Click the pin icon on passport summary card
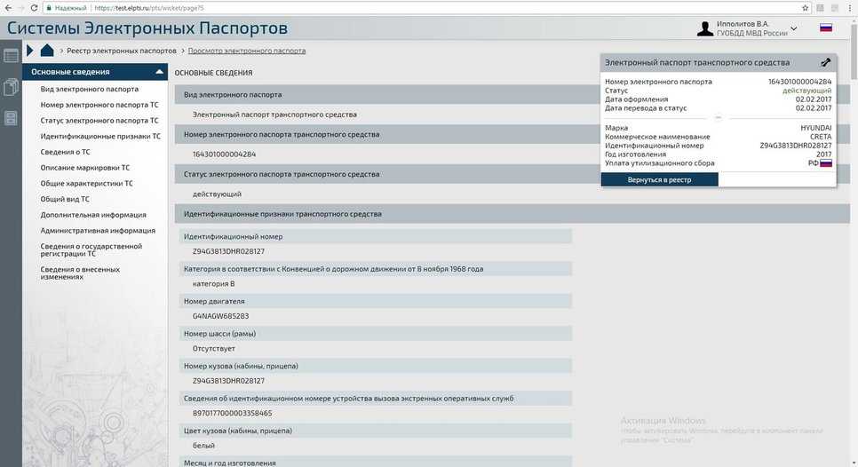Image resolution: width=858 pixels, height=467 pixels. coord(825,62)
